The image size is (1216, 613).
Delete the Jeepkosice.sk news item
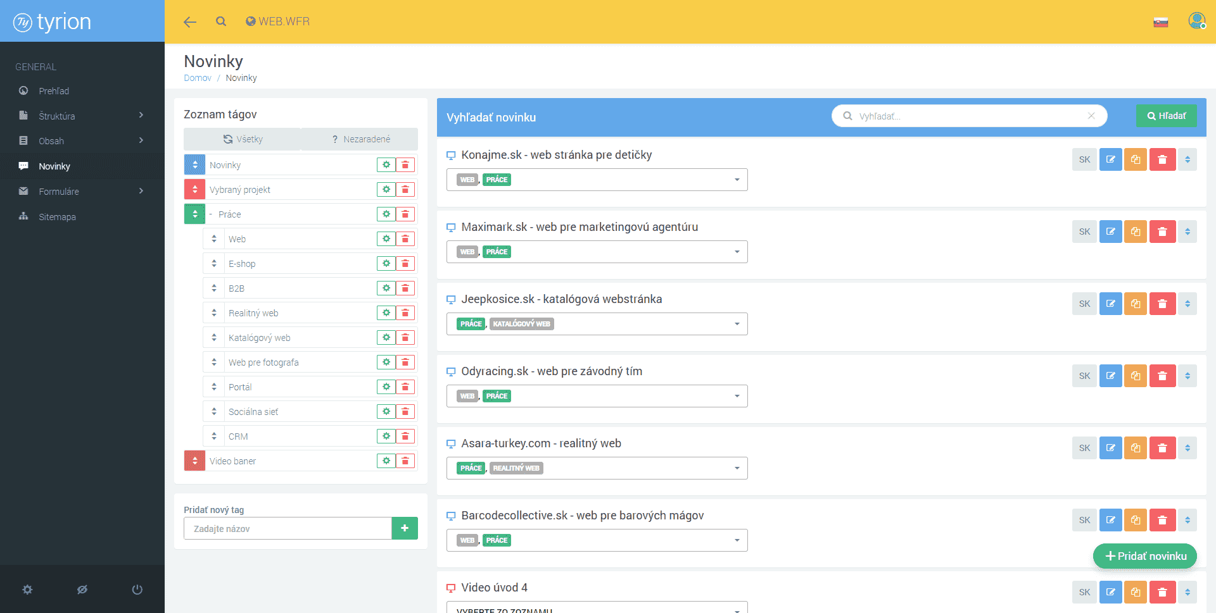pos(1162,304)
